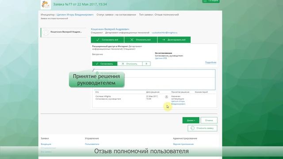Open the Входящие footer link
The image size is (283, 159).
[46, 144]
